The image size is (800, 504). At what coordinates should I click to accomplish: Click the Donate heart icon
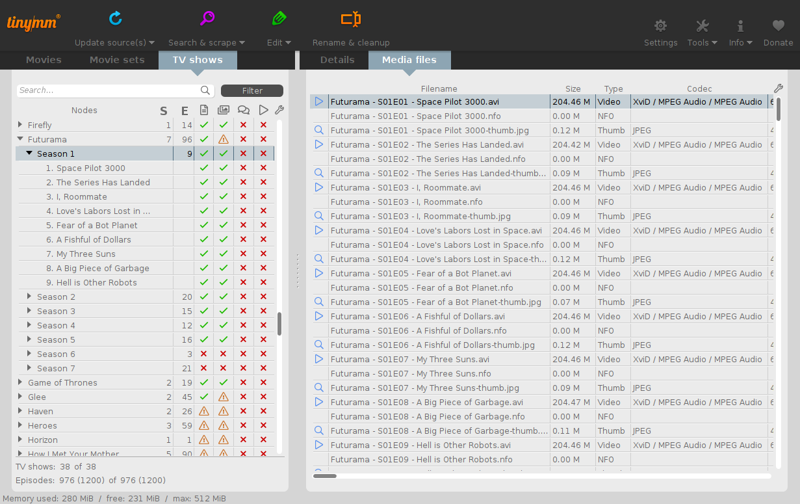point(778,26)
